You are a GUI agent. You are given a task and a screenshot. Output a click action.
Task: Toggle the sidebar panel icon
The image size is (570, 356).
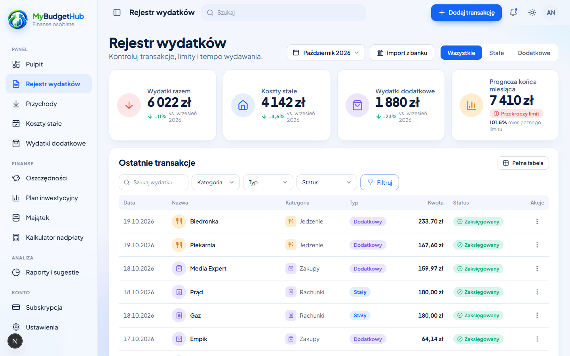117,13
